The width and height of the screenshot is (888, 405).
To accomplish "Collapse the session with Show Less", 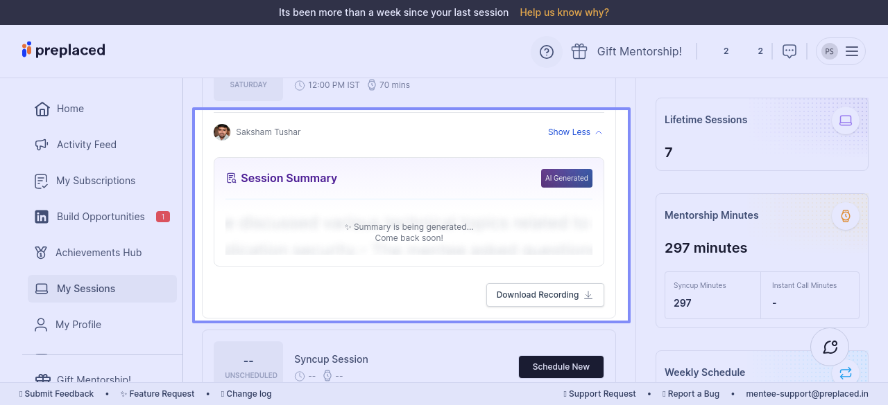I will (x=574, y=132).
